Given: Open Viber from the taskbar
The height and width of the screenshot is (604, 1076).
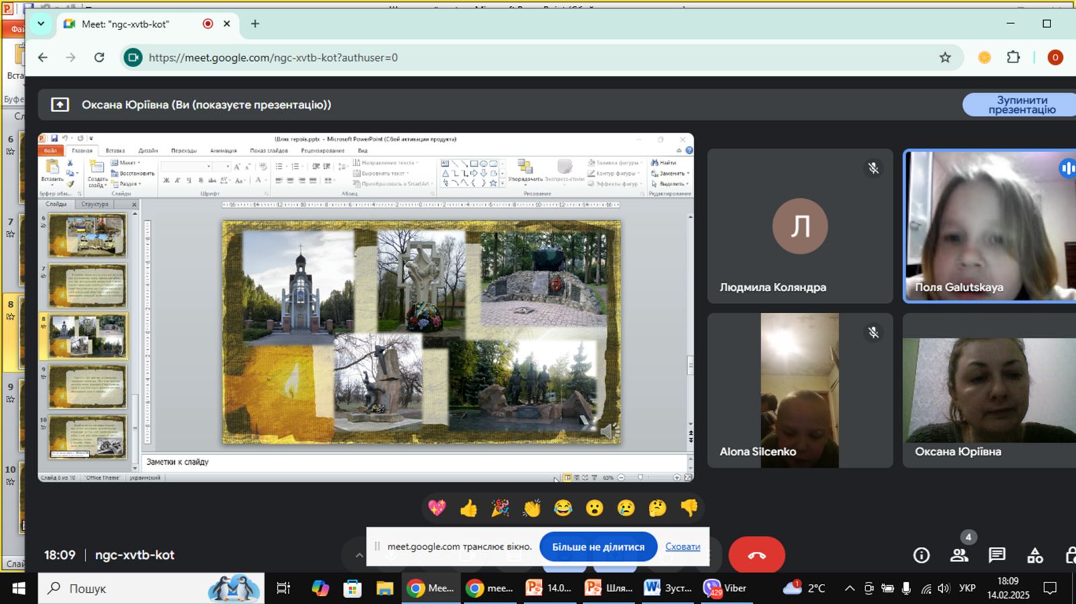Looking at the screenshot, I should tap(725, 589).
